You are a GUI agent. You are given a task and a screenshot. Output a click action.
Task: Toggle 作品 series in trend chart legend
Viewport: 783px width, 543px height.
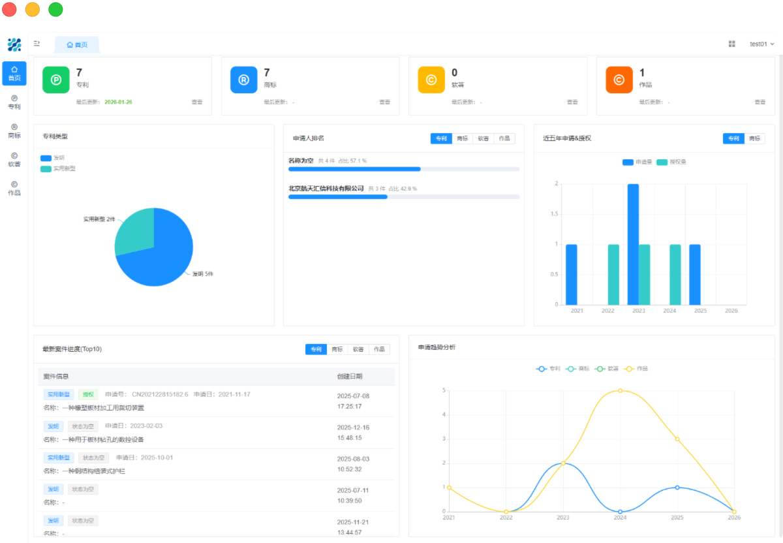[636, 369]
